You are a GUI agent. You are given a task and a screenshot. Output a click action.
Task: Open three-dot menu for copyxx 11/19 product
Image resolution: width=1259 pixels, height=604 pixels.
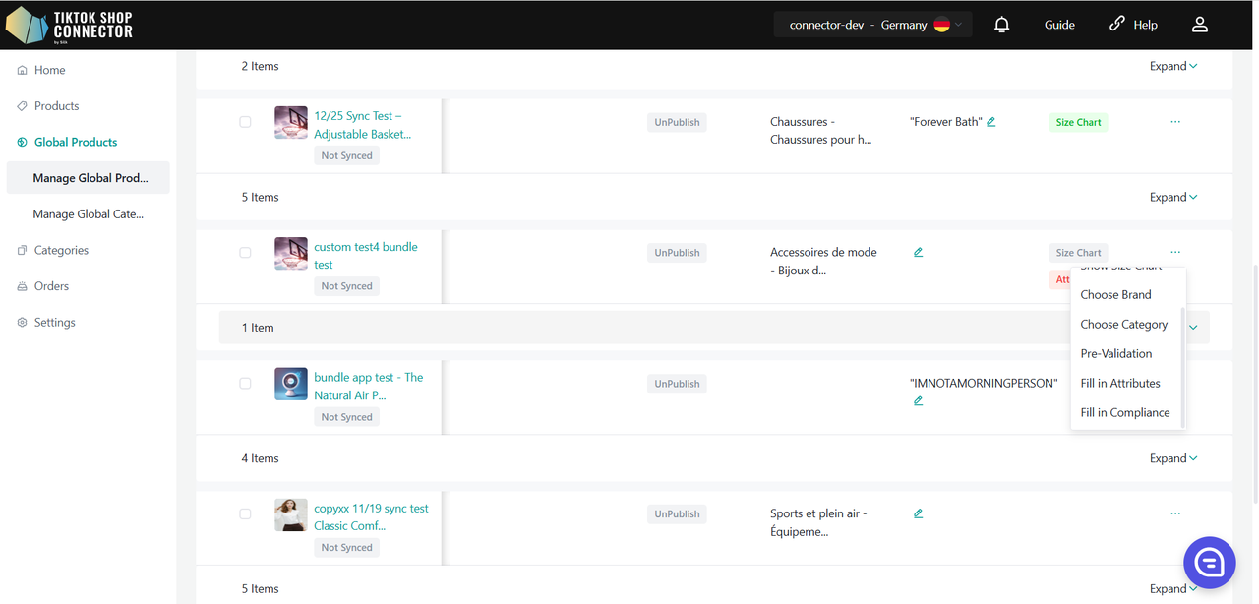click(x=1175, y=513)
